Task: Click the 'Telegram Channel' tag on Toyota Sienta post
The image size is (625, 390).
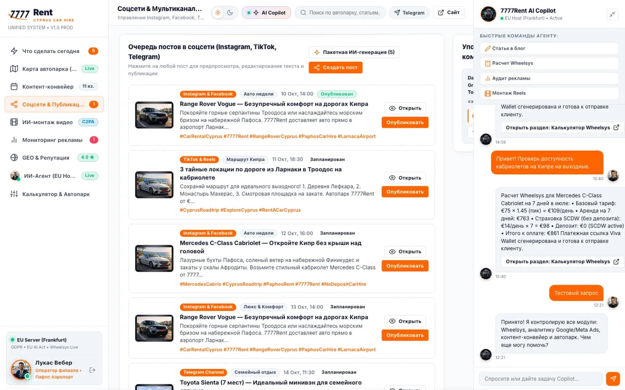Action: pyautogui.click(x=204, y=372)
